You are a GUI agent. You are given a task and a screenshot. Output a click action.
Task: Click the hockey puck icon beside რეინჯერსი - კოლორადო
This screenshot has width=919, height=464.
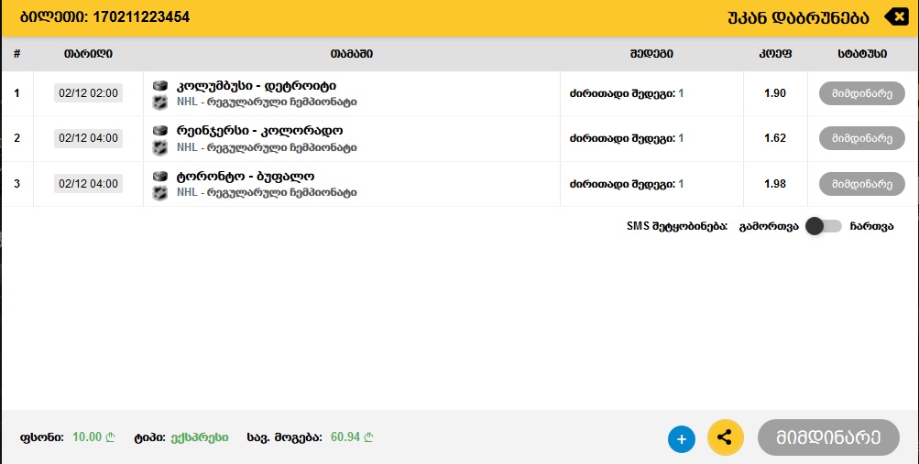pos(160,131)
